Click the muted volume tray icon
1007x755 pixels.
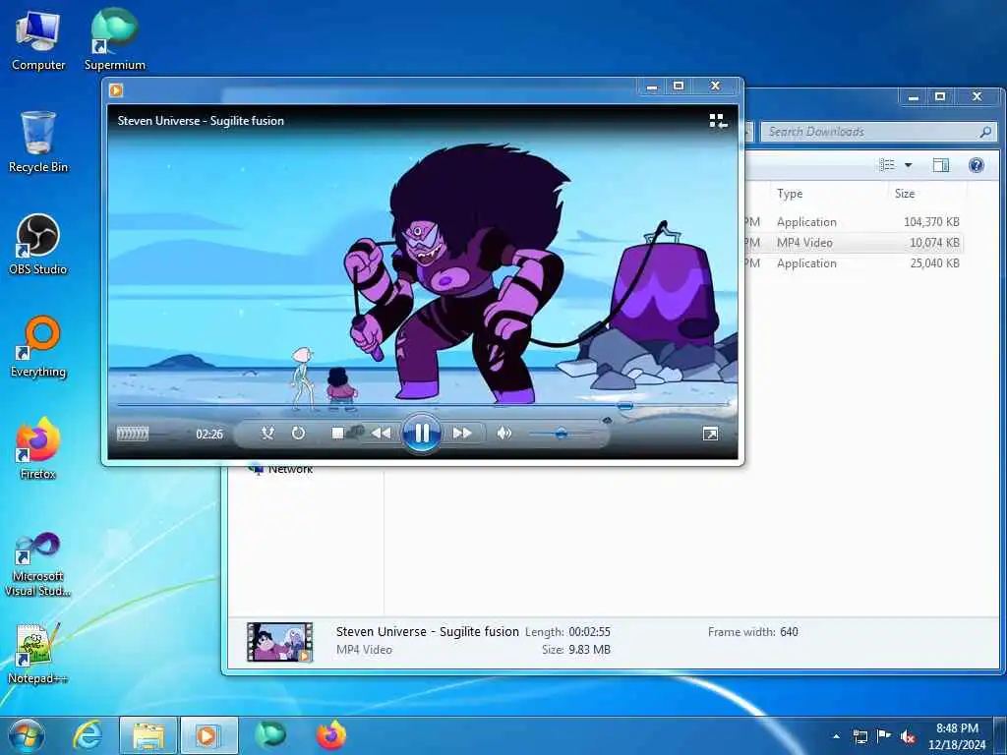pyautogui.click(x=908, y=736)
